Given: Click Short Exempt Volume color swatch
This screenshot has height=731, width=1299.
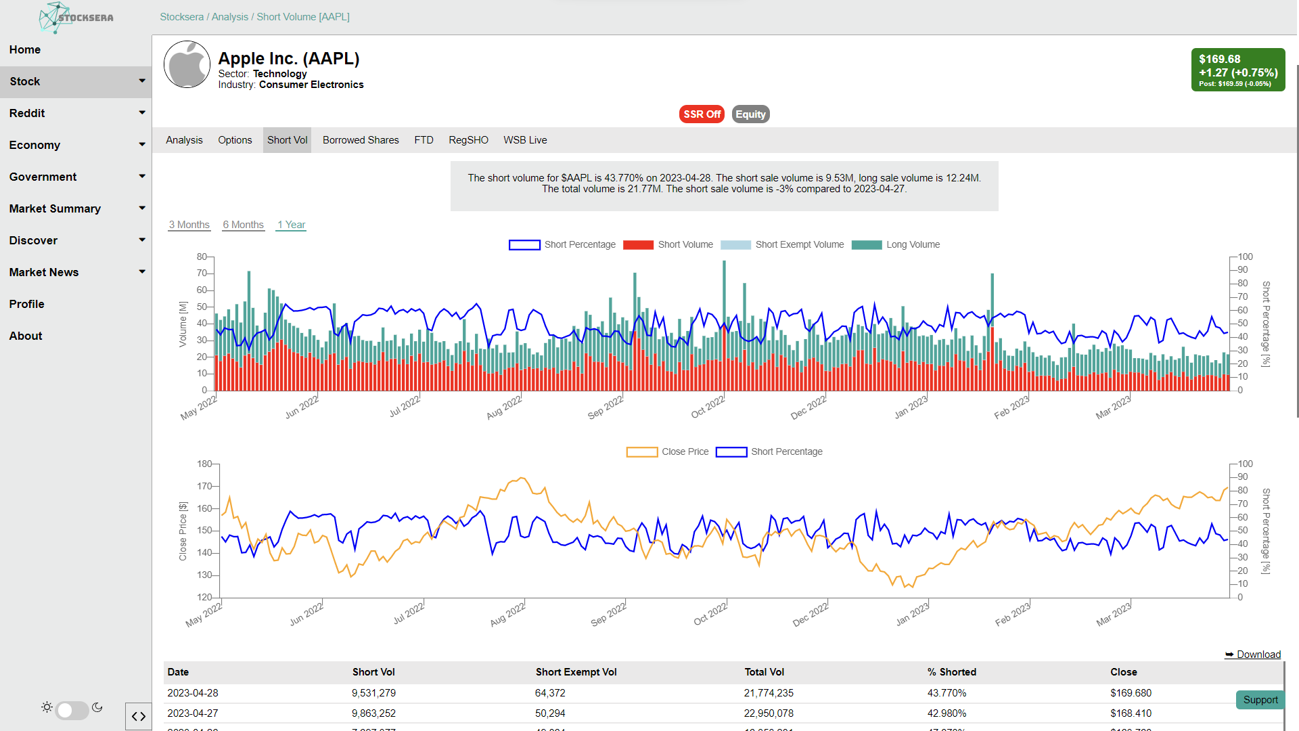Looking at the screenshot, I should click(x=735, y=245).
